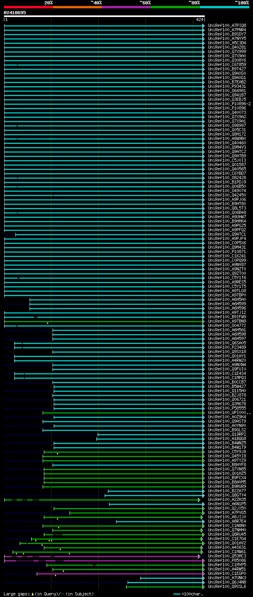Open hit UniRef100_P10896-2

point(229,104)
